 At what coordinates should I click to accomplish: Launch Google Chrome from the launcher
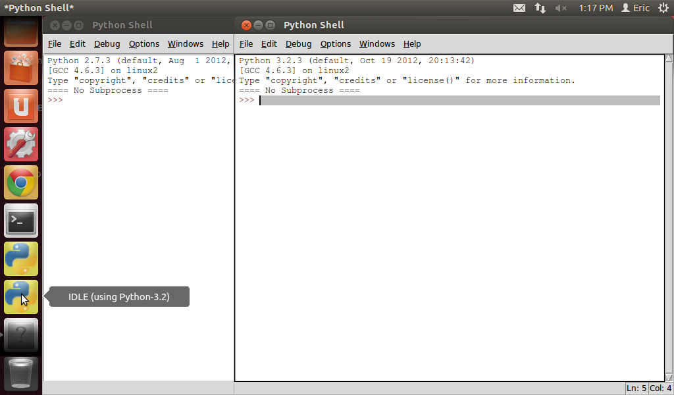point(21,182)
